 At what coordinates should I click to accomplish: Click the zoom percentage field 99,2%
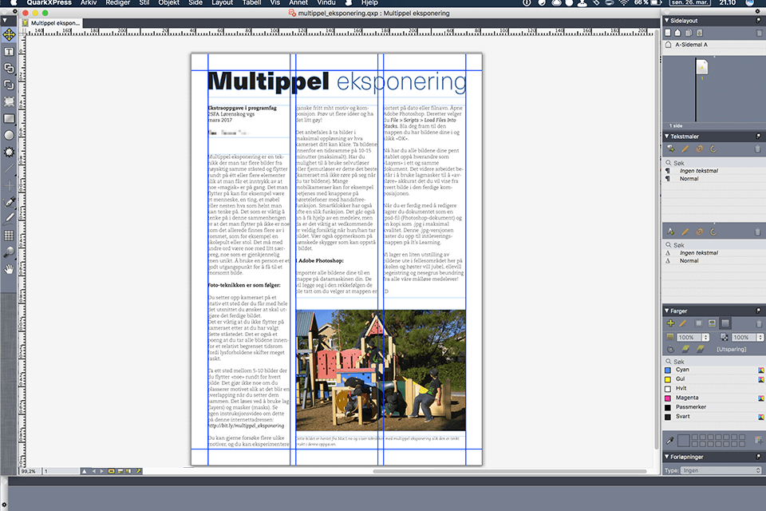(30, 471)
